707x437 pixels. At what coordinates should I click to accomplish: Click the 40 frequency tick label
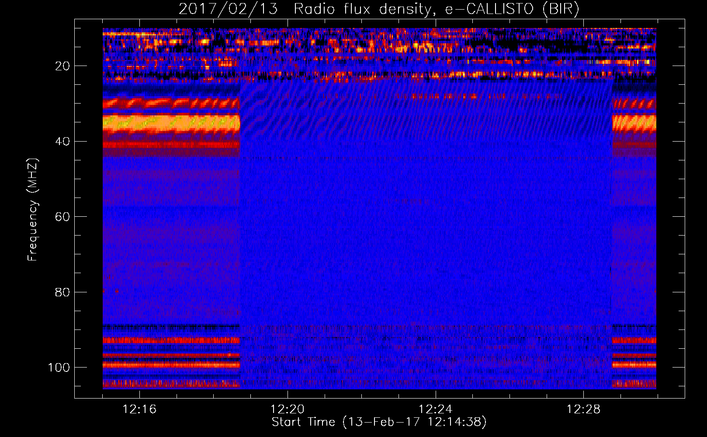pos(62,142)
